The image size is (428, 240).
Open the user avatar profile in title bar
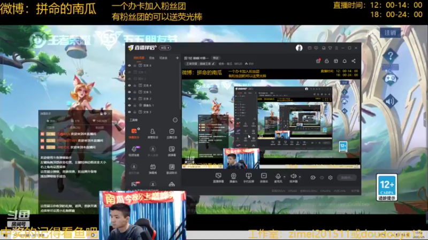(x=299, y=48)
